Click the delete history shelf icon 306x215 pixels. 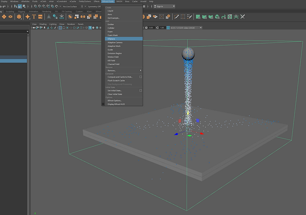tap(55, 17)
